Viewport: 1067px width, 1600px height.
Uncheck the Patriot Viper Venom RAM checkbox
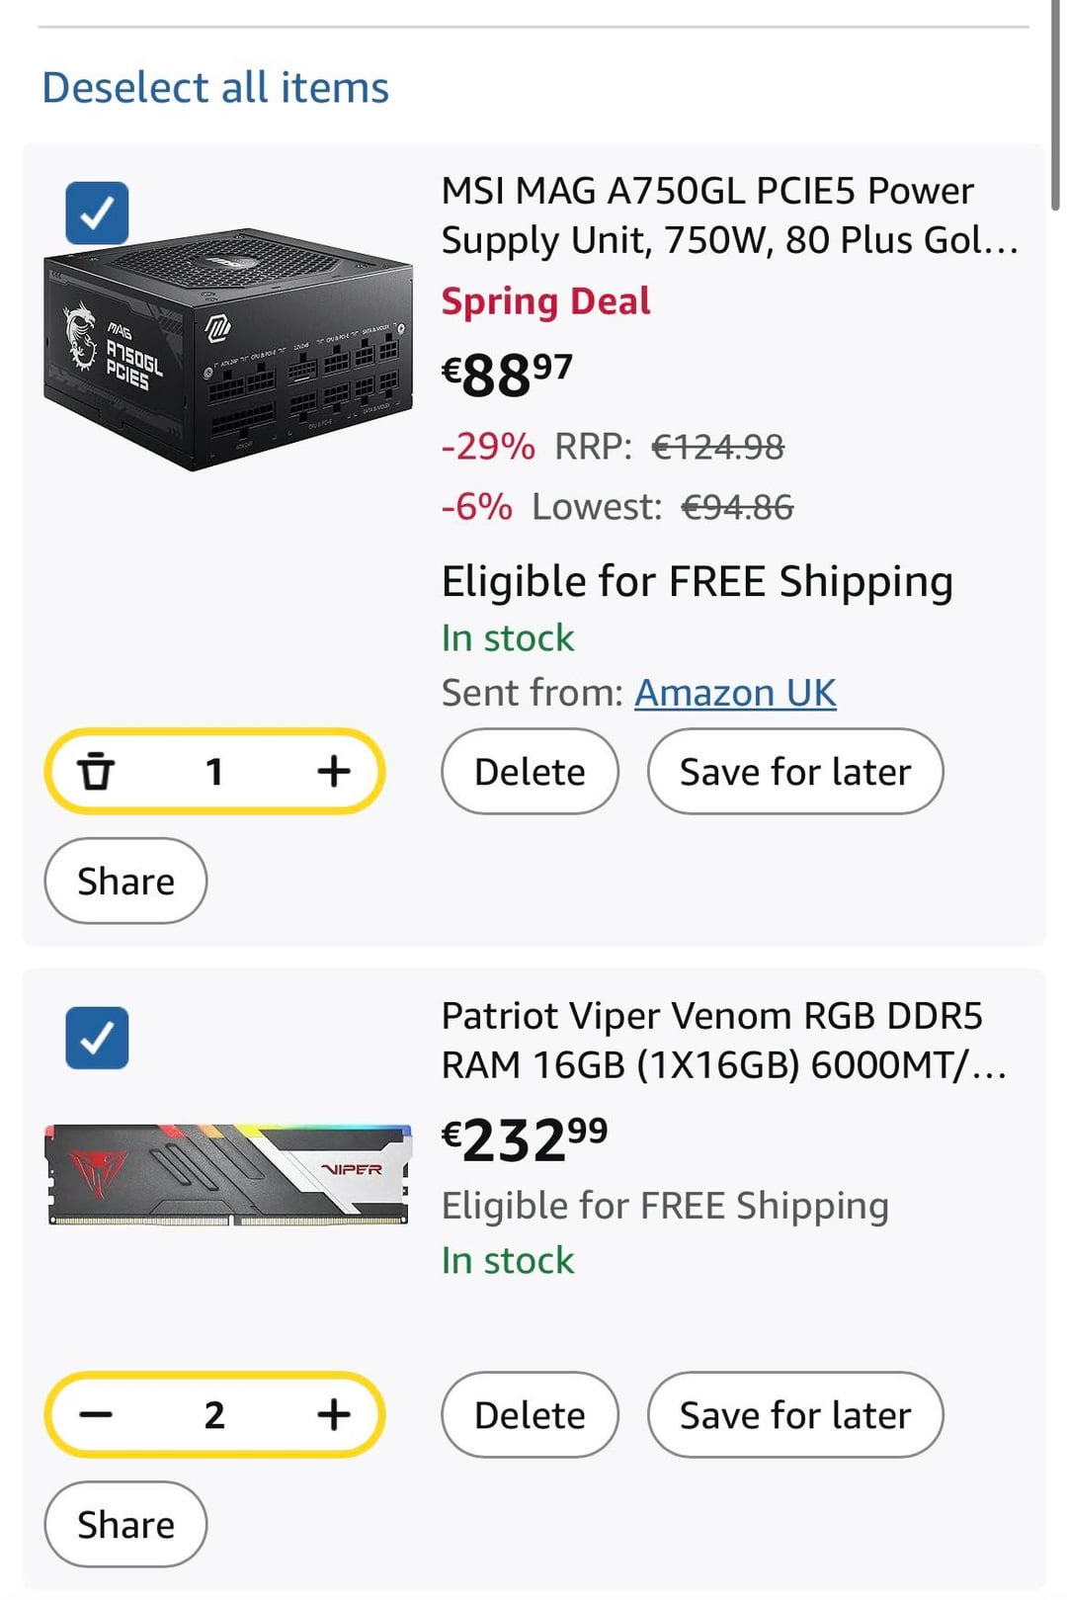[x=97, y=1038]
